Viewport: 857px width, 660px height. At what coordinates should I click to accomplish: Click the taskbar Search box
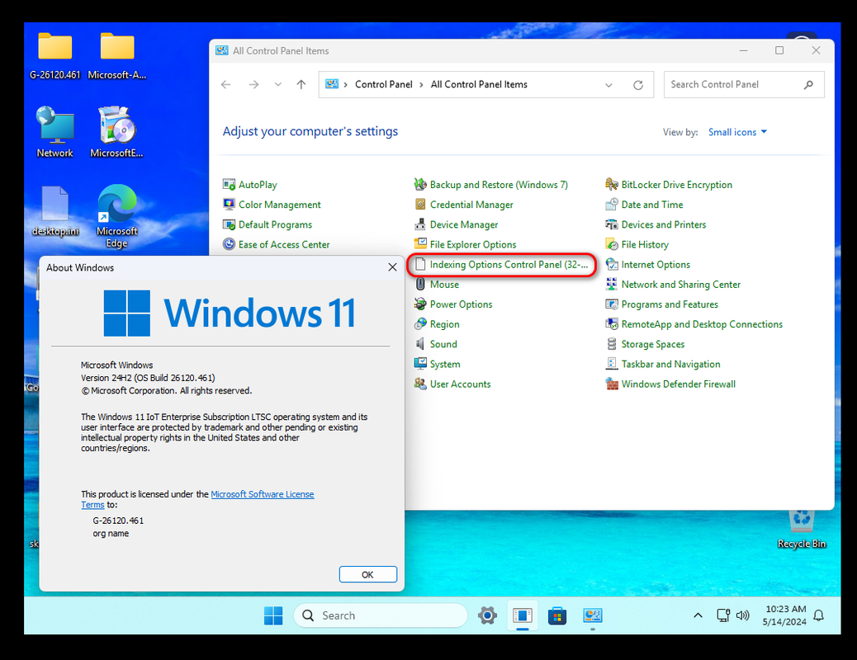coord(381,615)
